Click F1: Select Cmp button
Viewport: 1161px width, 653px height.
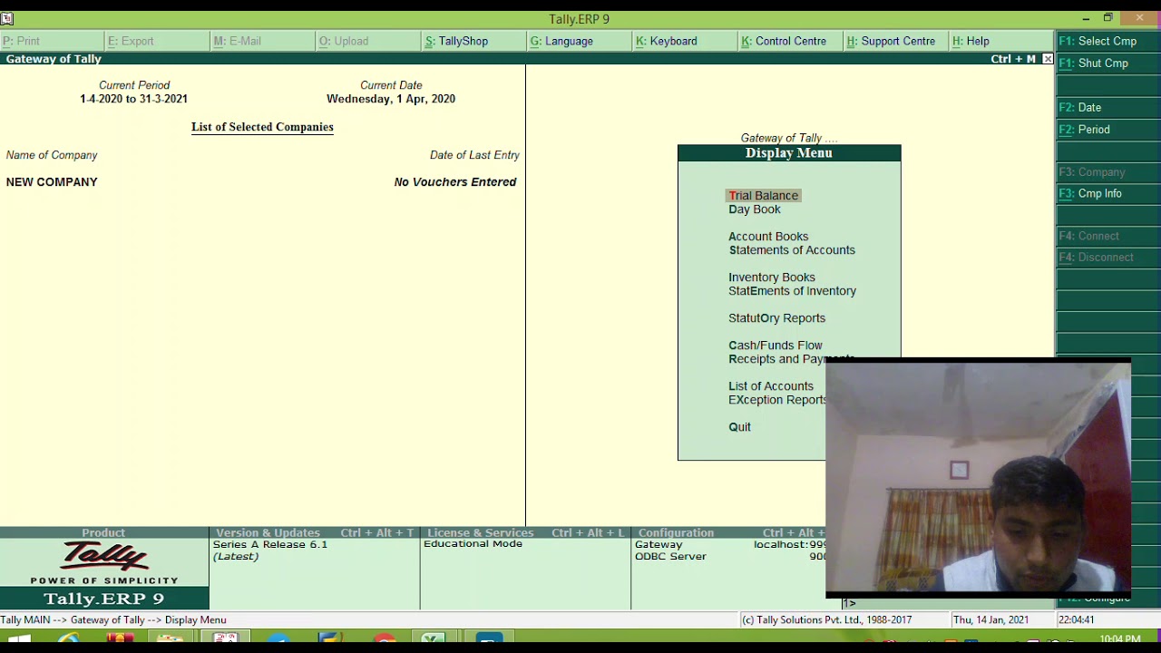(1108, 41)
